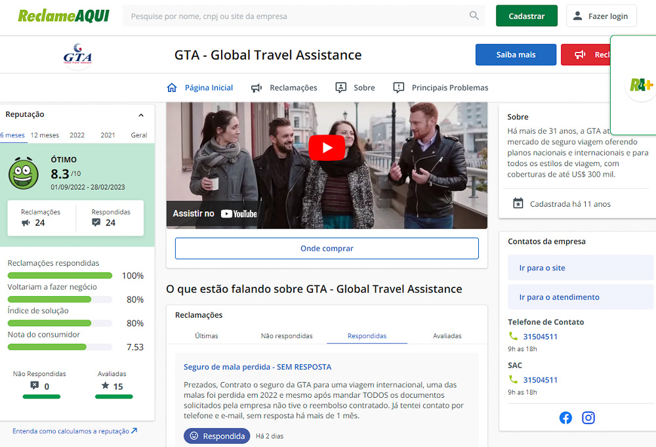Click the ReclameAQUI logo

64,16
